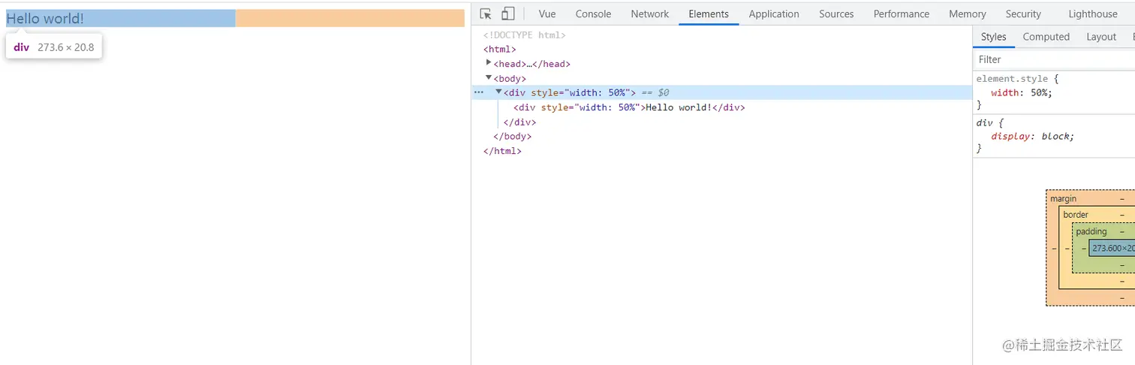
Task: Select the closing </body> tag line
Action: 512,137
